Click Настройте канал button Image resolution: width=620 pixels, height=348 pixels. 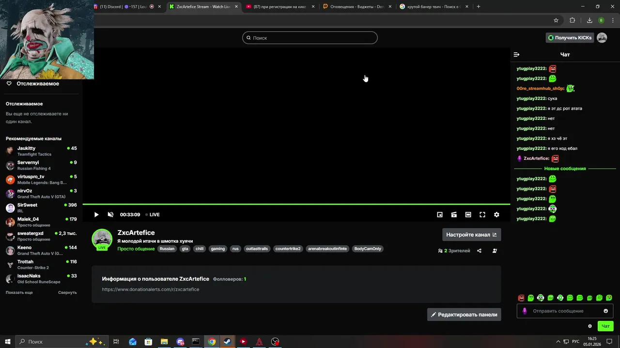(471, 234)
